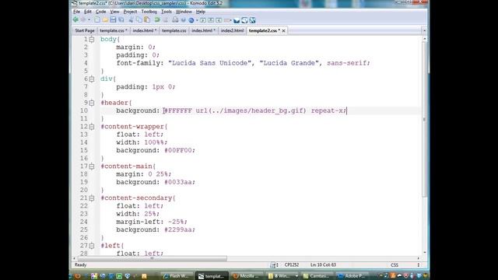
Task: Collapse the #content-main fold on line 17
Action: (x=92, y=166)
